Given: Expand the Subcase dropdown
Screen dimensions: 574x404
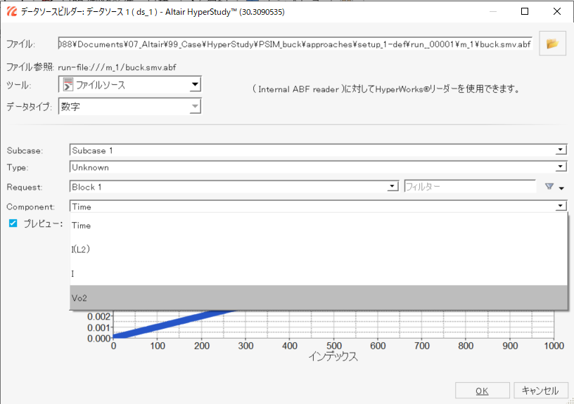Looking at the screenshot, I should [560, 150].
